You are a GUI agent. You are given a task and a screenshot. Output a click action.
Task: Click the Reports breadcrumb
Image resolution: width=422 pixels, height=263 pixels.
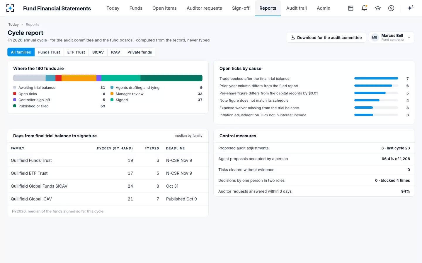(x=33, y=25)
